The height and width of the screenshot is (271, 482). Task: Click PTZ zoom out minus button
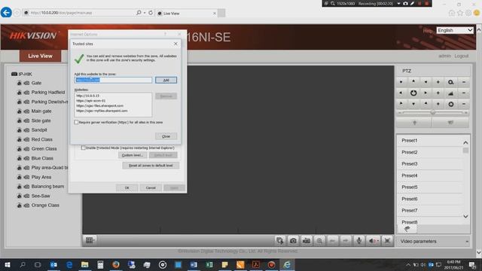(464, 82)
